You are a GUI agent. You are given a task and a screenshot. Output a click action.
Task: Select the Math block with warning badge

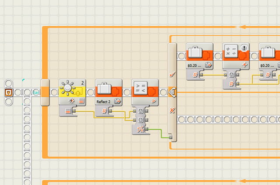pos(236,56)
